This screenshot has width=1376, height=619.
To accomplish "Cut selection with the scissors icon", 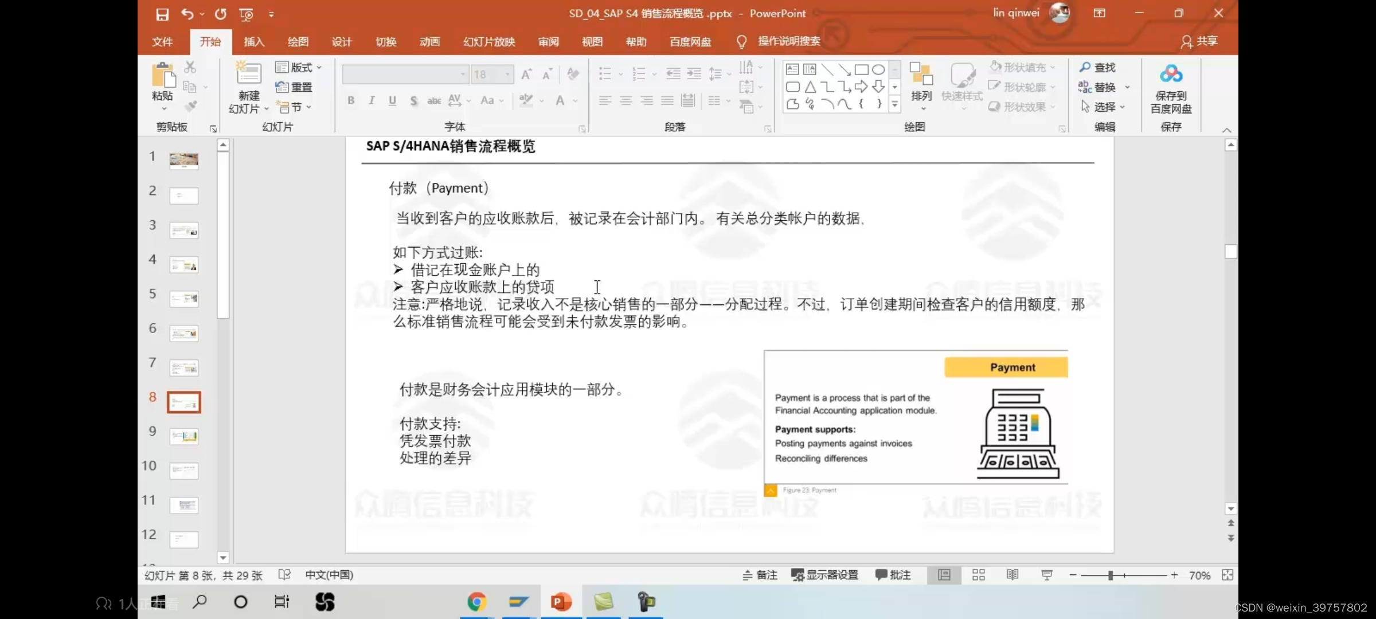I will (x=190, y=67).
